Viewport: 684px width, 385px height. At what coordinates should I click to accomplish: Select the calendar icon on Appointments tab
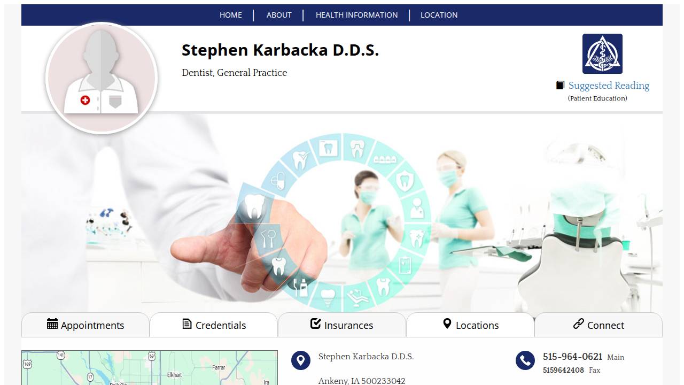(52, 324)
